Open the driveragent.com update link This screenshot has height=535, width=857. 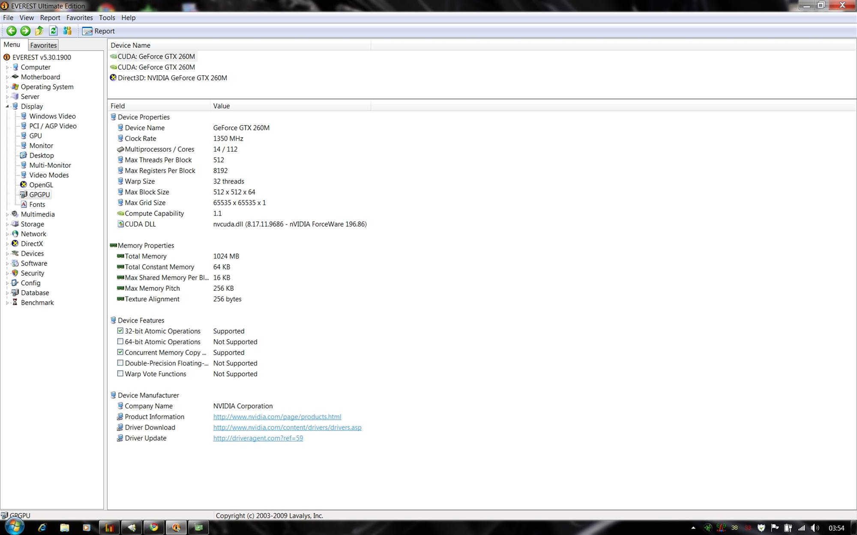pos(258,438)
